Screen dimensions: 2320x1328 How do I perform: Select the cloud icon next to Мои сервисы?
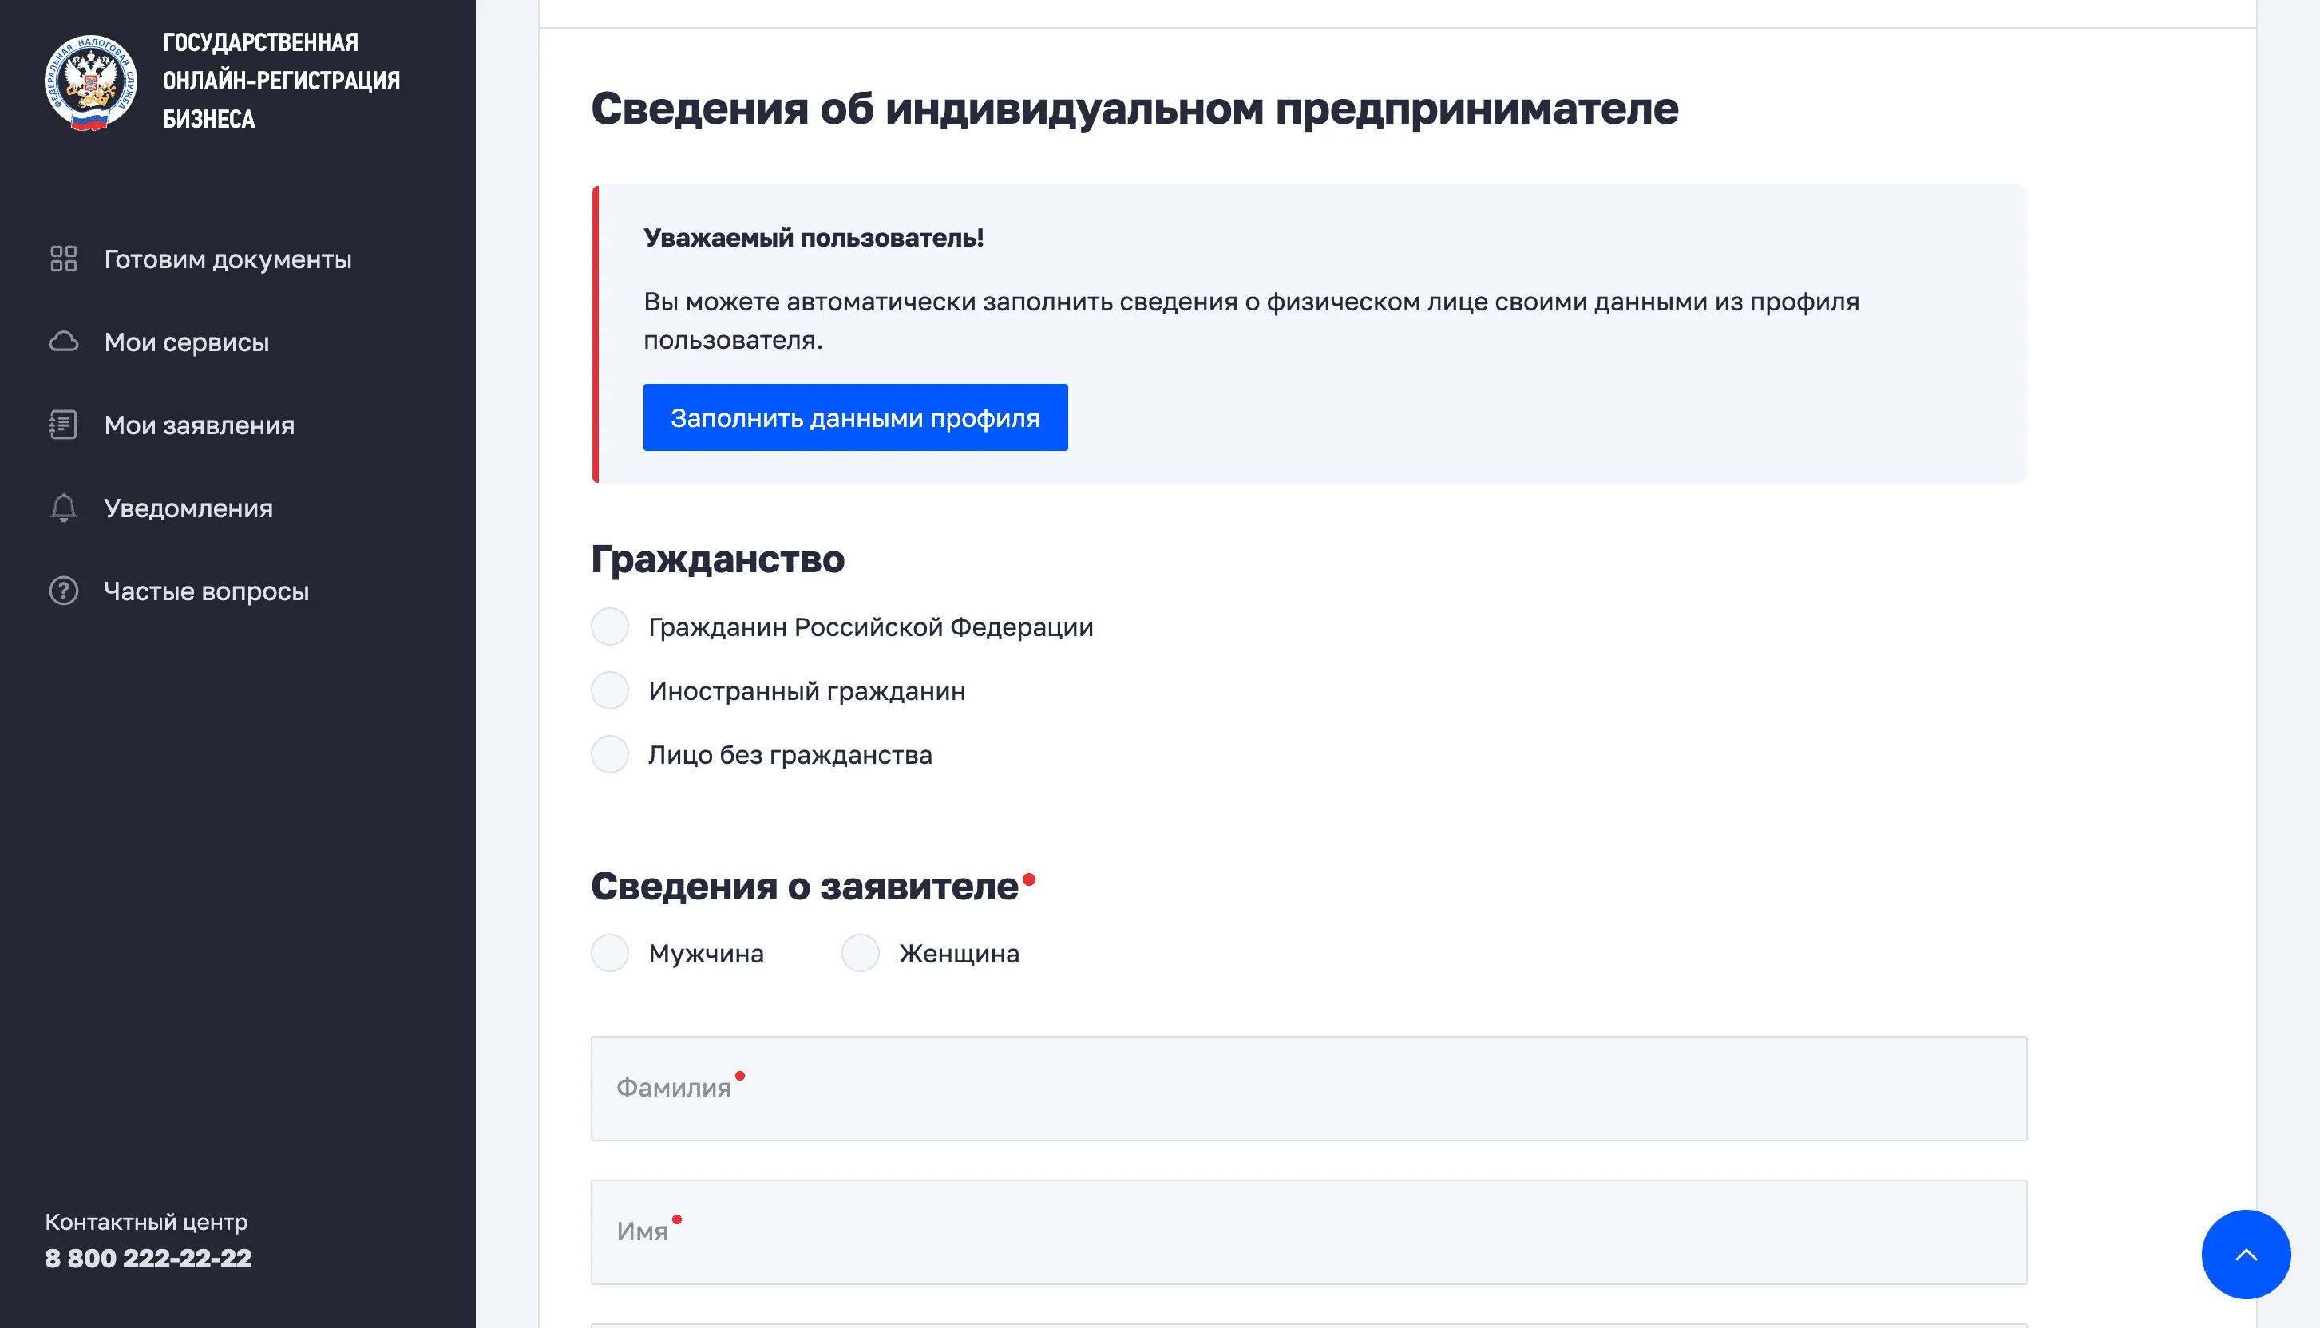pyautogui.click(x=64, y=342)
